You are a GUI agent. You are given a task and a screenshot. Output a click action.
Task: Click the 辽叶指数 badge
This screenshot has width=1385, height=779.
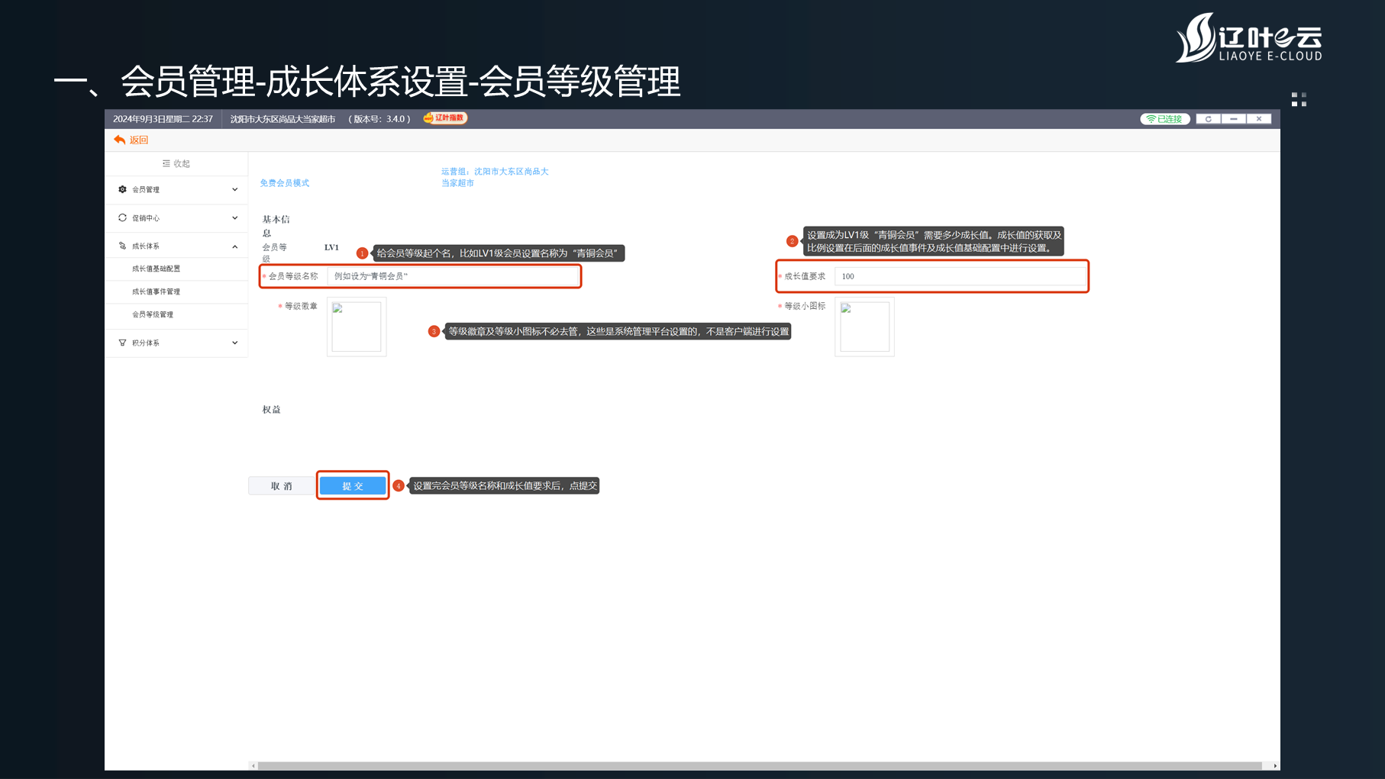445,118
